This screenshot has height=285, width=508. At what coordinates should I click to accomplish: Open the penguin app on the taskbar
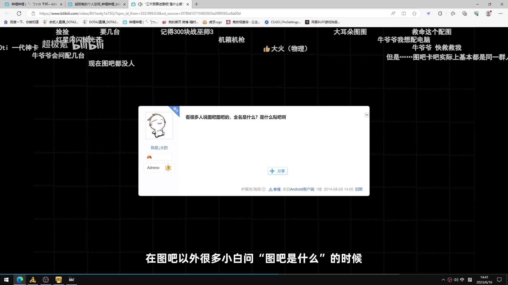(x=58, y=279)
